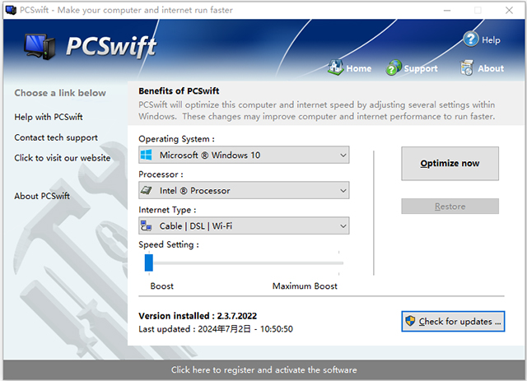Click the Speed Setting slider track near Maximum Boost
The width and height of the screenshot is (527, 381).
coord(338,263)
